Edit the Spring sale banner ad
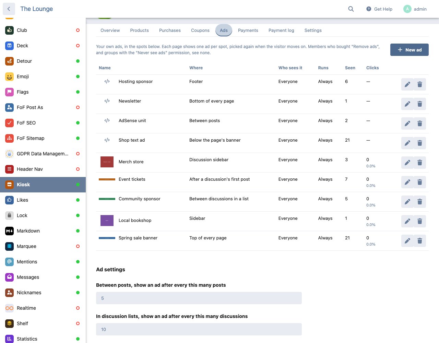439x343 pixels. coord(407,241)
